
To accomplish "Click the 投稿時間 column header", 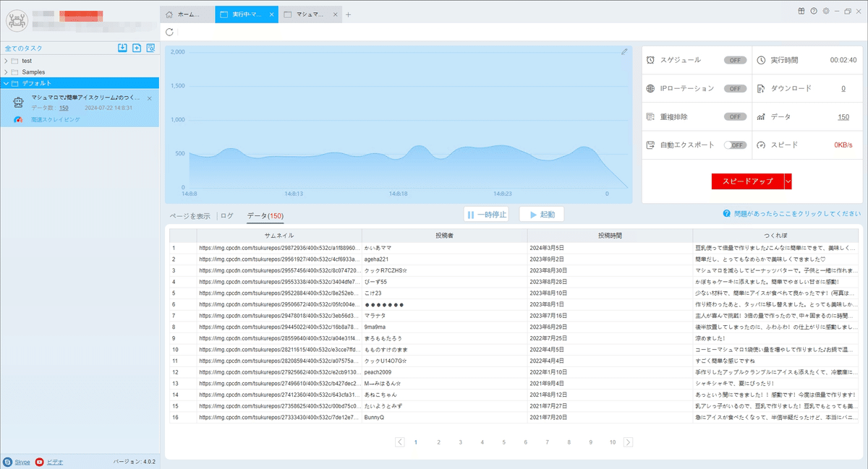I will tap(610, 236).
